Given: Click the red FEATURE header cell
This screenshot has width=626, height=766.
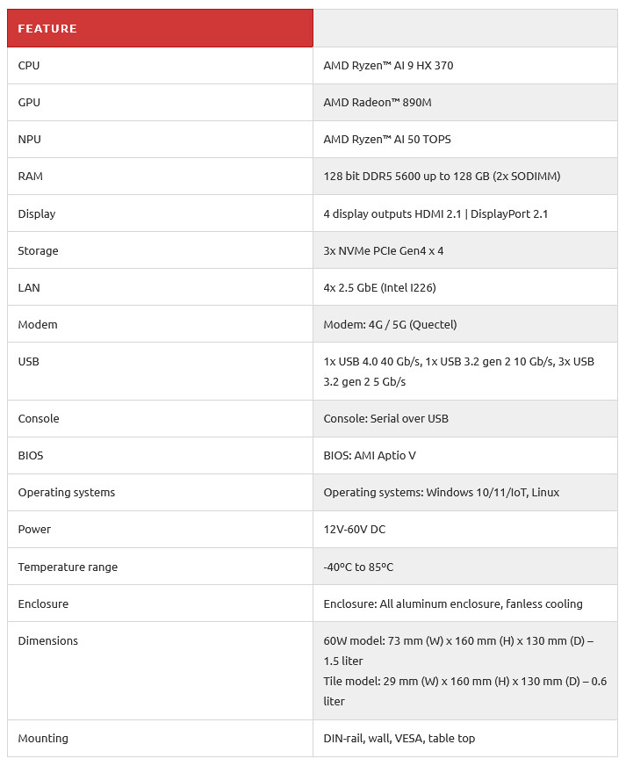Looking at the screenshot, I should click(160, 28).
